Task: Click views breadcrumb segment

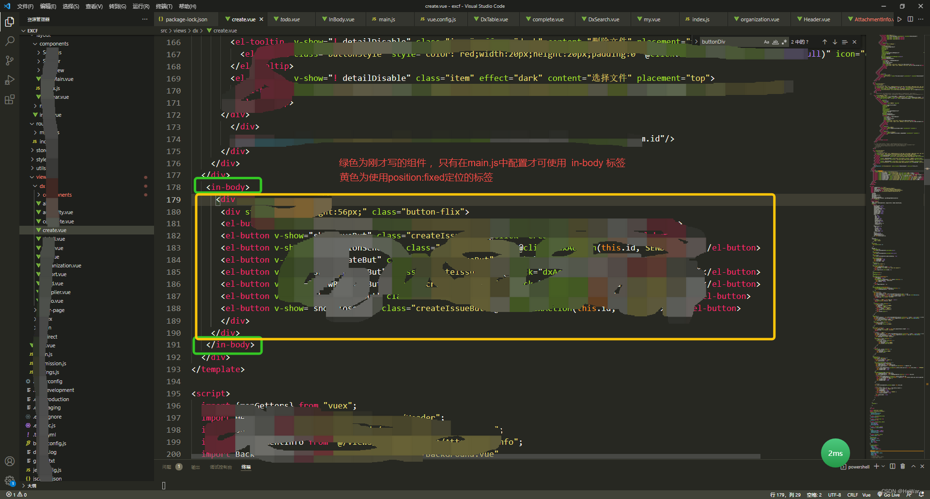Action: pos(180,31)
